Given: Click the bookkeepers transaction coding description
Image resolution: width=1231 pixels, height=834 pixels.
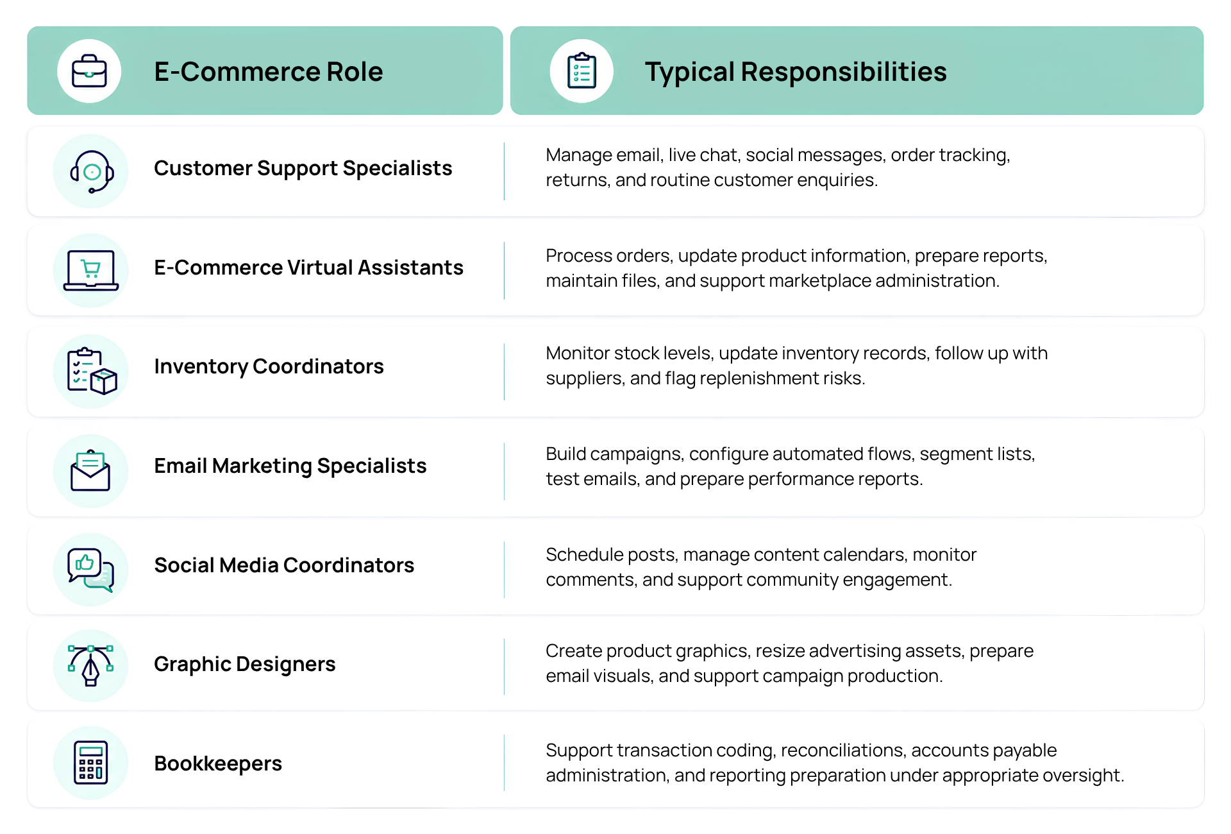Looking at the screenshot, I should [835, 763].
